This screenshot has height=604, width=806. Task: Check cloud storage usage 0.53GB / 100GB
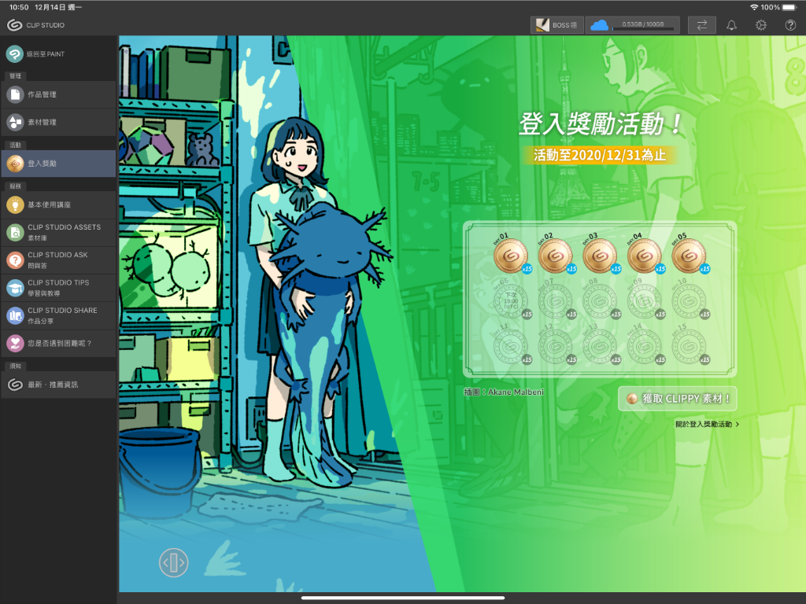point(632,25)
